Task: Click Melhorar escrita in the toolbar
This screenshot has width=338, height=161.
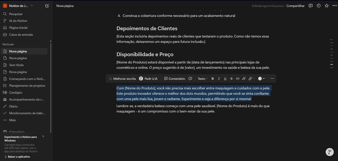Action: (x=122, y=79)
